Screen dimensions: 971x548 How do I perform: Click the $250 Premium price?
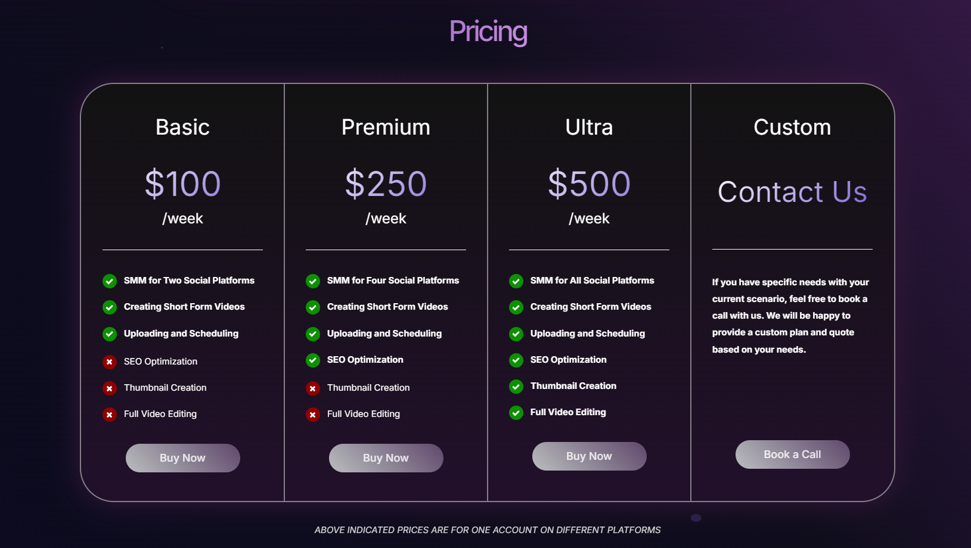386,183
